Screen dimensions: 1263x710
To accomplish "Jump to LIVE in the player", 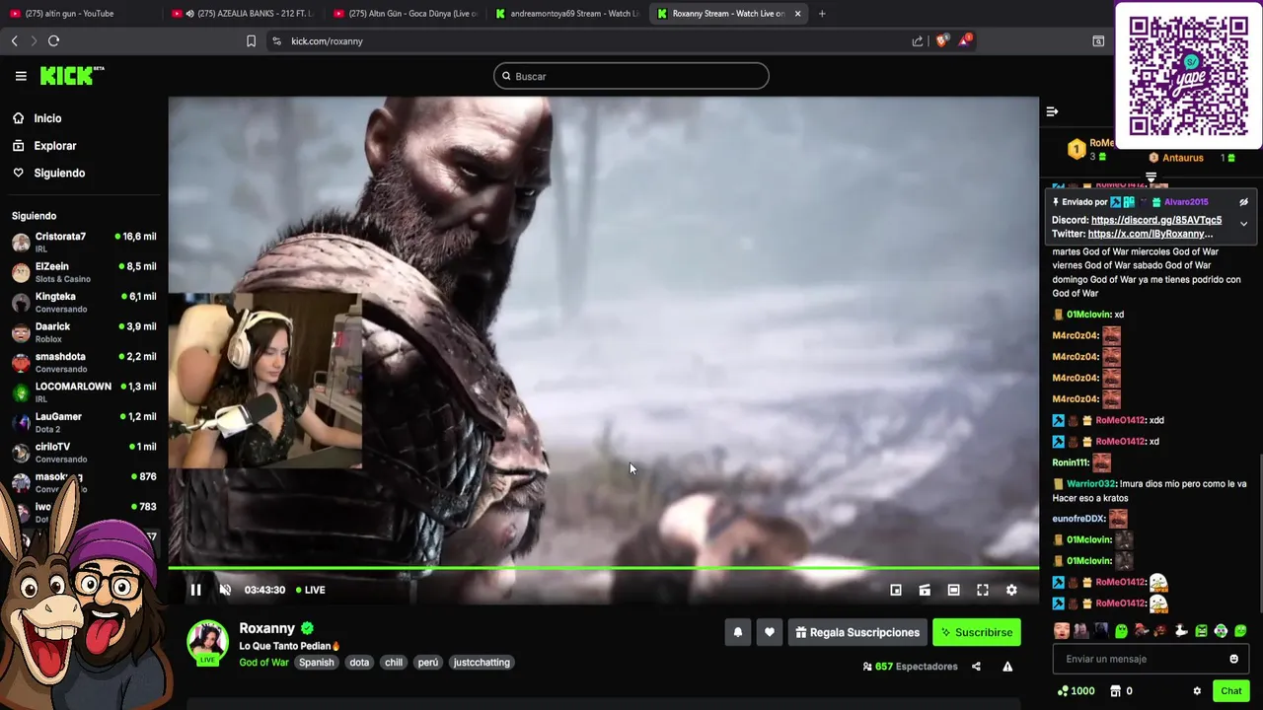I will click(310, 590).
